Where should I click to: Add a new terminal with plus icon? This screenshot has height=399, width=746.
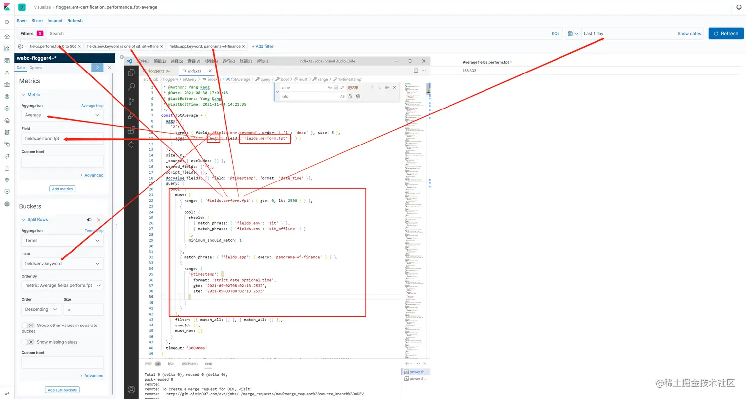406,363
